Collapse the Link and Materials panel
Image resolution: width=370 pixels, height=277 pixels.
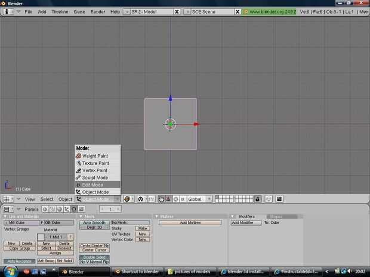point(5,216)
